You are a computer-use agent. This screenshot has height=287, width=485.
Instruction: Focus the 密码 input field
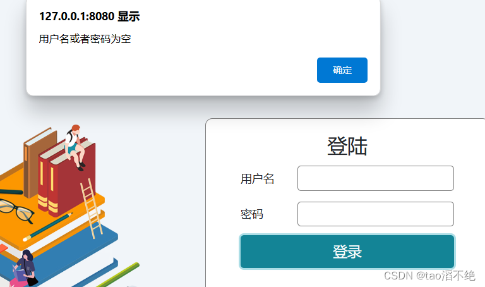point(376,214)
